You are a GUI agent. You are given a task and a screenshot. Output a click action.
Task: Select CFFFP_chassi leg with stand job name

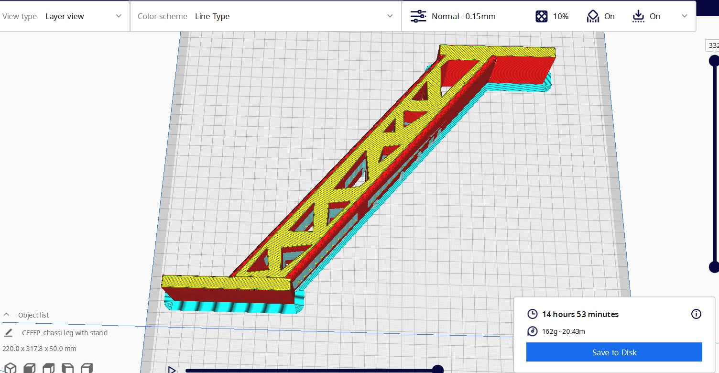click(x=65, y=333)
